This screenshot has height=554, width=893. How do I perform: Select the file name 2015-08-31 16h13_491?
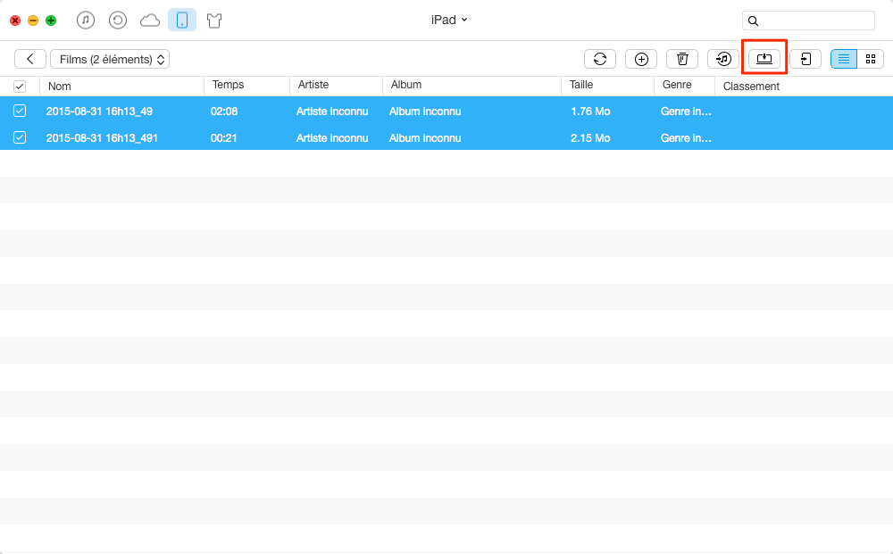click(102, 138)
